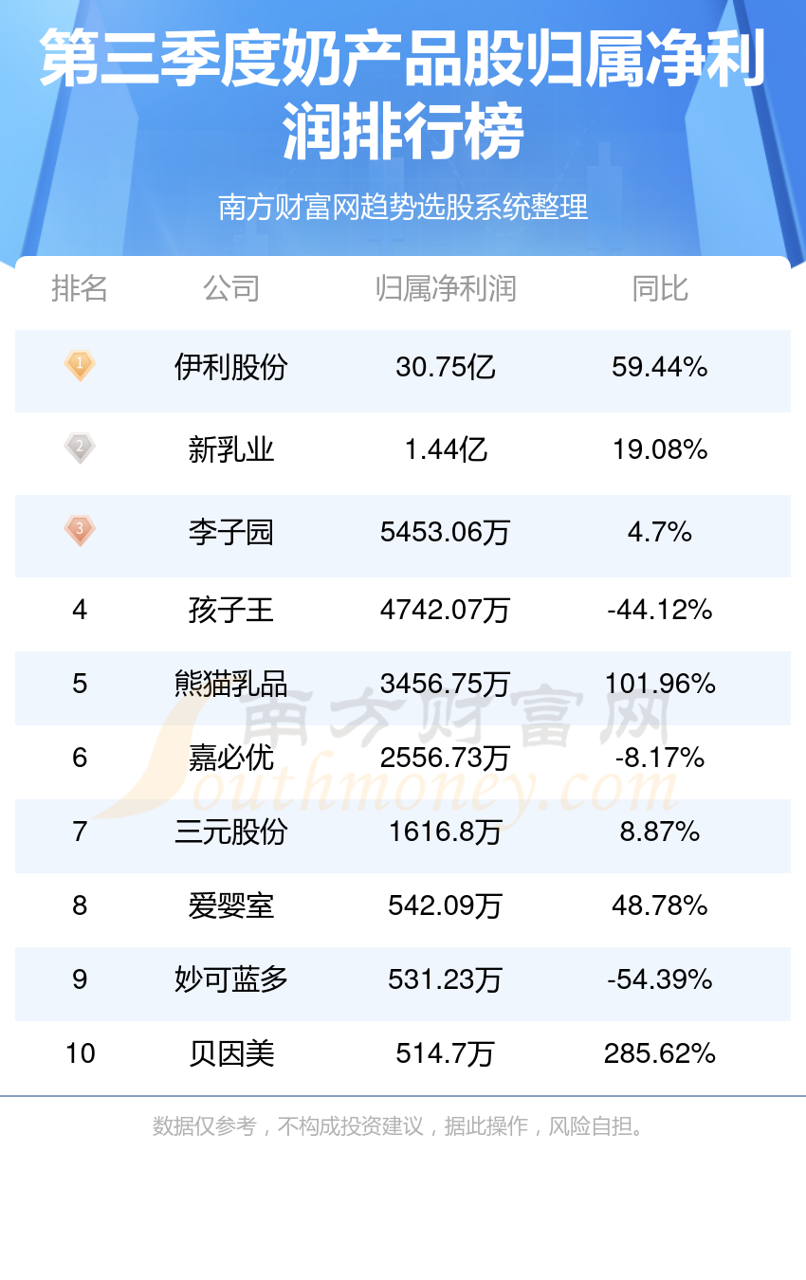Screen dimensions: 806x1280
Task: Click the silver rank 2 medal icon
Action: click(x=80, y=448)
